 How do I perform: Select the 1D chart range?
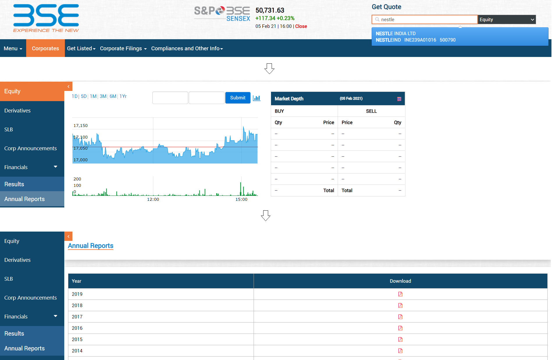point(74,96)
